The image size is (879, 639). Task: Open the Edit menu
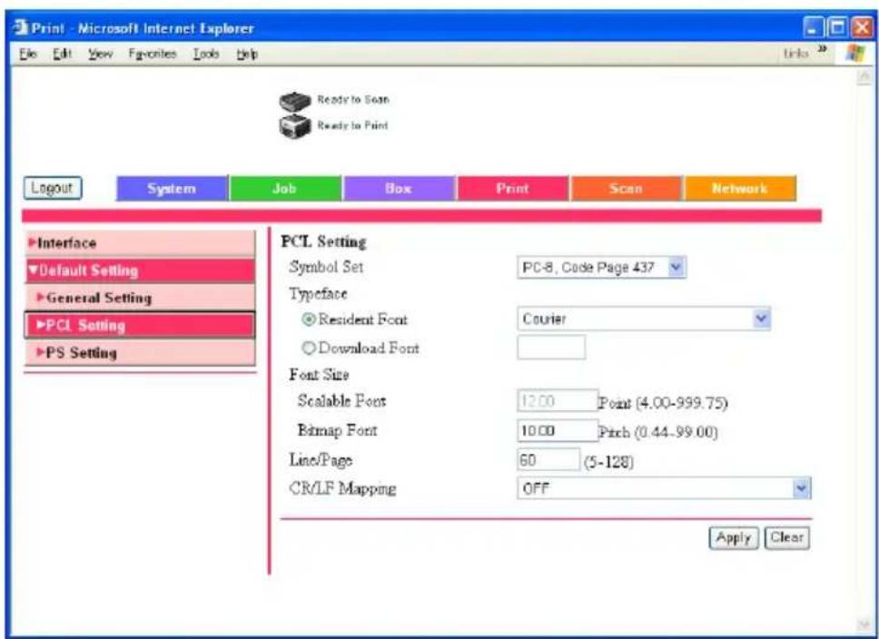click(x=63, y=54)
